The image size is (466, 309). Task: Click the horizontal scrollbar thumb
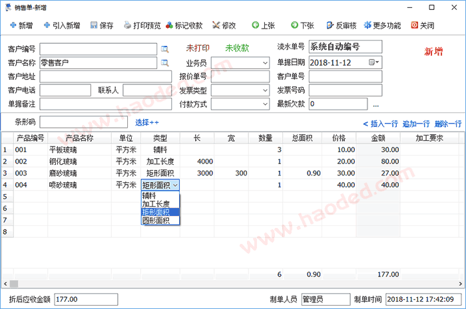point(14,284)
